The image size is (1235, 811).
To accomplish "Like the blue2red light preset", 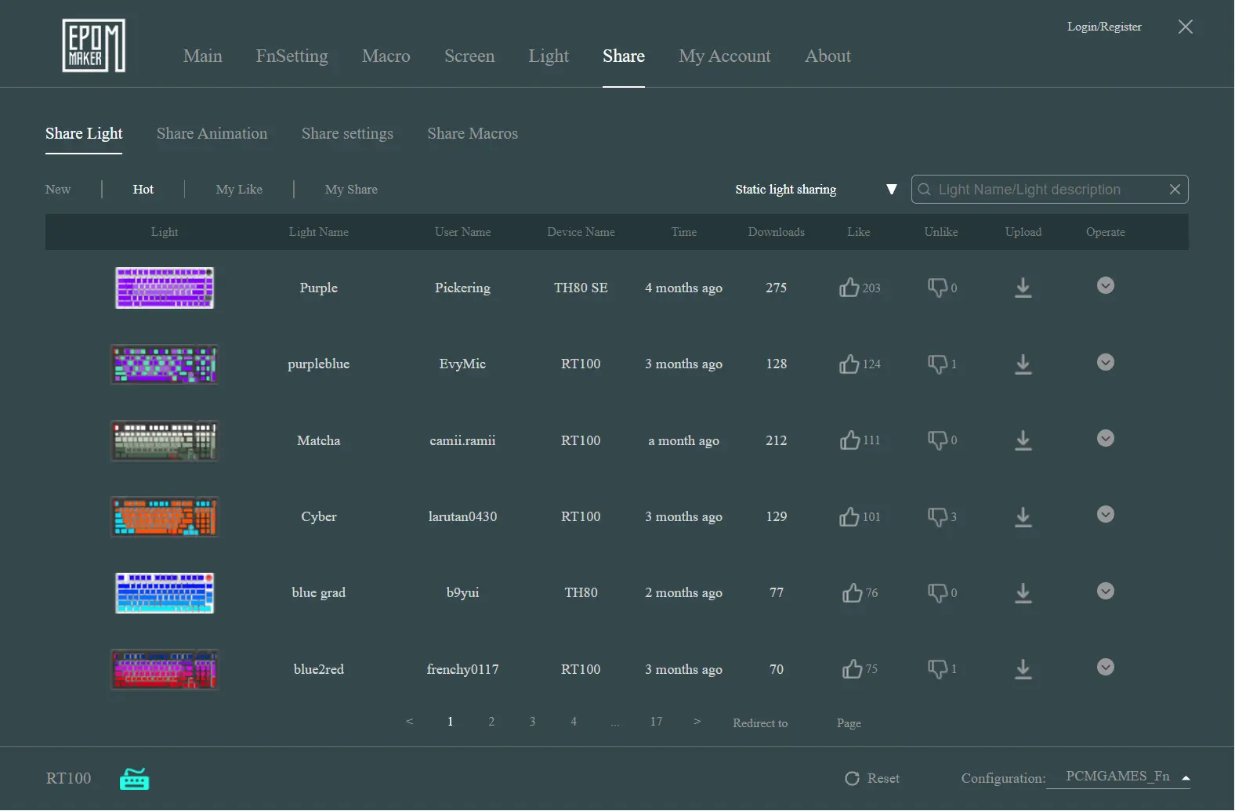I will tap(853, 668).
